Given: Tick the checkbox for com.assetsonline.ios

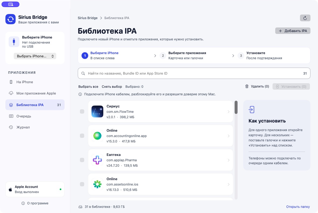Looking at the screenshot, I should coord(82,184).
